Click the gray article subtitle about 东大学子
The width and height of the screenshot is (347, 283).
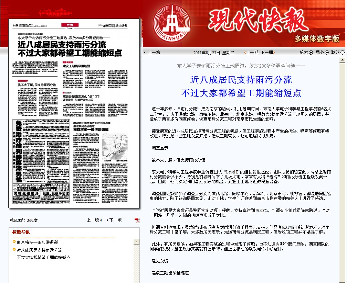[x=241, y=66]
